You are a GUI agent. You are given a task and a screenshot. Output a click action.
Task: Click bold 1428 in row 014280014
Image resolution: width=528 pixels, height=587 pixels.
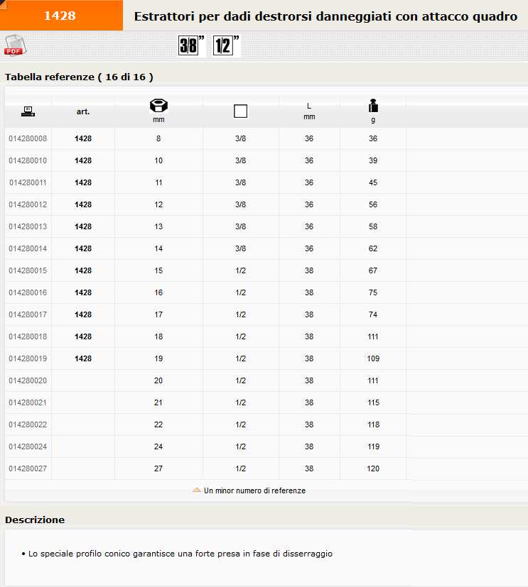(83, 248)
